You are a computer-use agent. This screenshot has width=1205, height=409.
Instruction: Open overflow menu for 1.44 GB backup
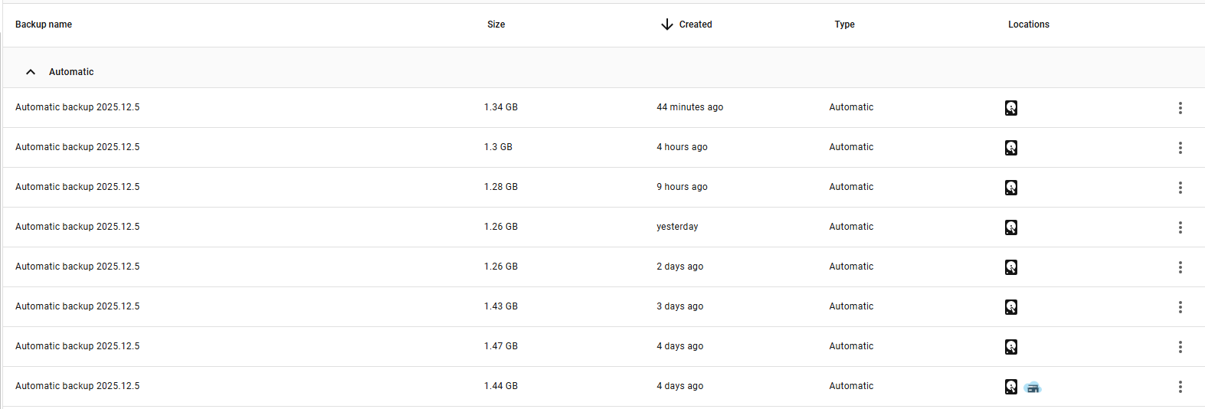point(1180,387)
